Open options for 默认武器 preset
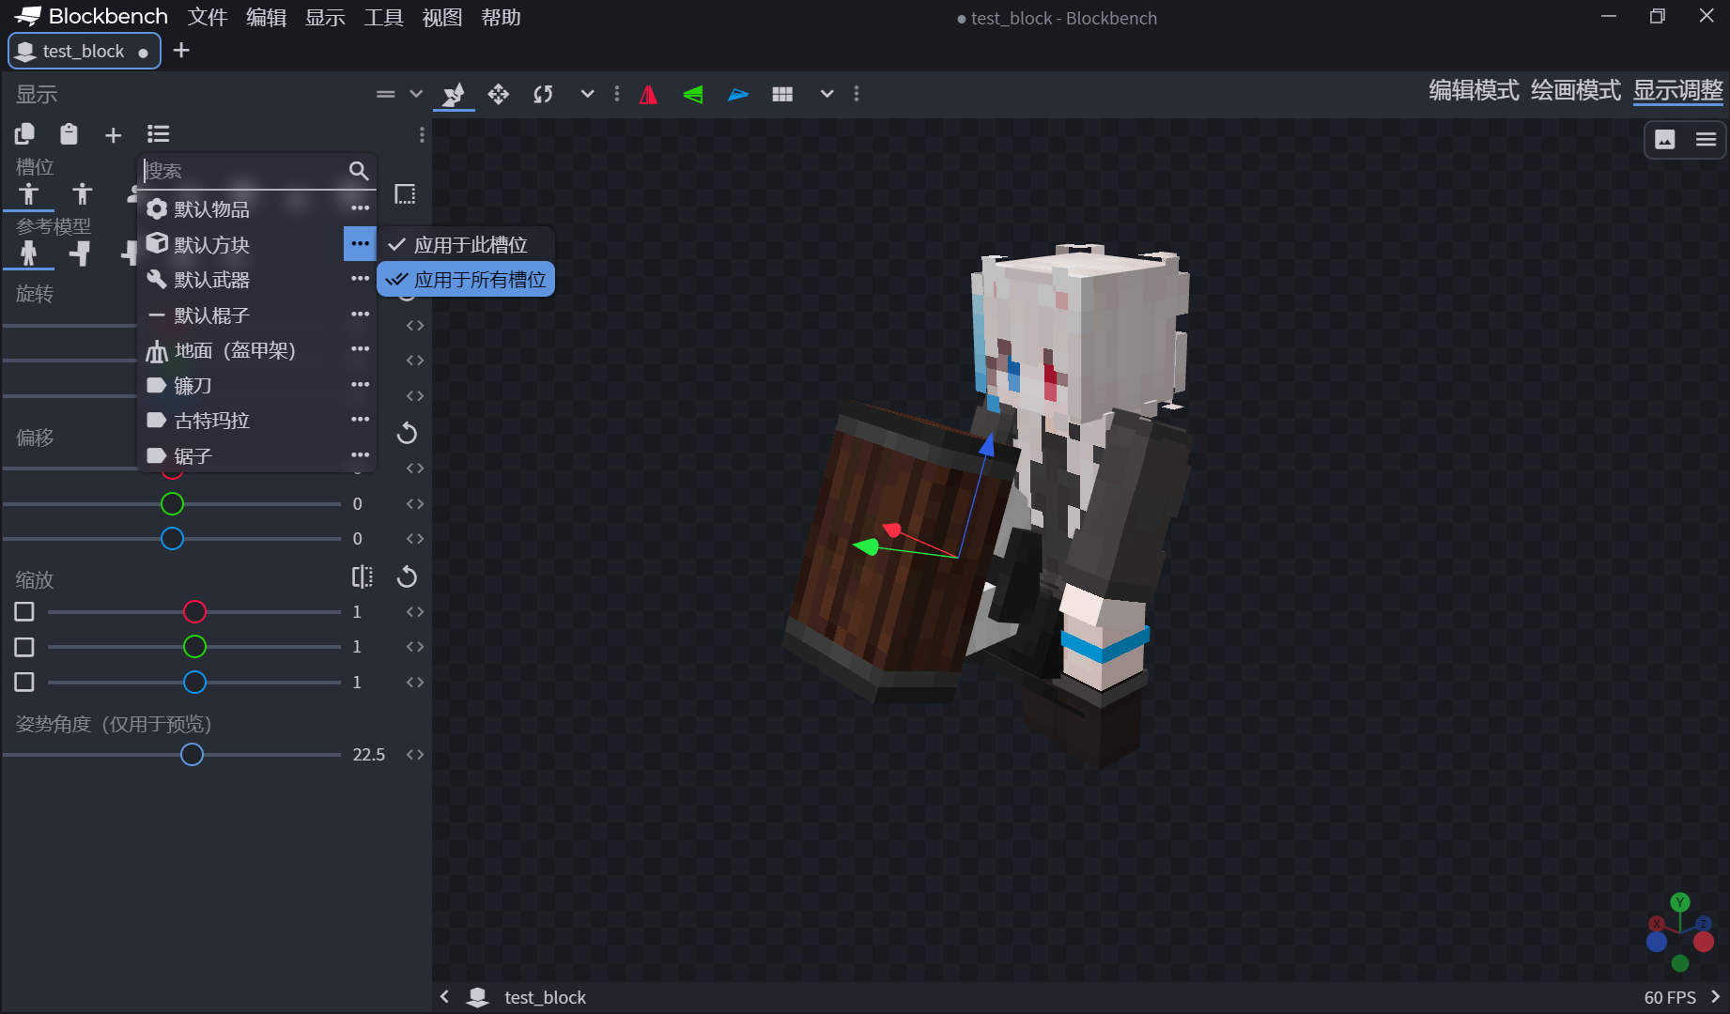Image resolution: width=1730 pixels, height=1014 pixels. pyautogui.click(x=360, y=279)
